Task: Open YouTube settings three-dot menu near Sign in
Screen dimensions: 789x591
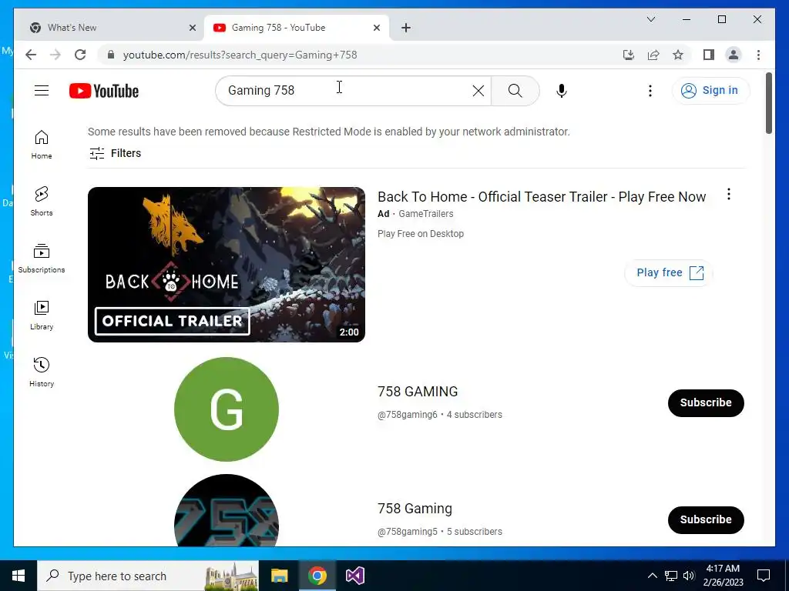Action: coord(650,91)
